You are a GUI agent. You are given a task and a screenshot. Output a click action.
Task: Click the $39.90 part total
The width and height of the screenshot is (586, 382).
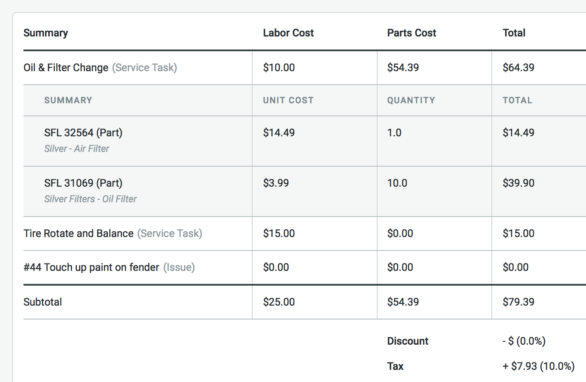518,183
